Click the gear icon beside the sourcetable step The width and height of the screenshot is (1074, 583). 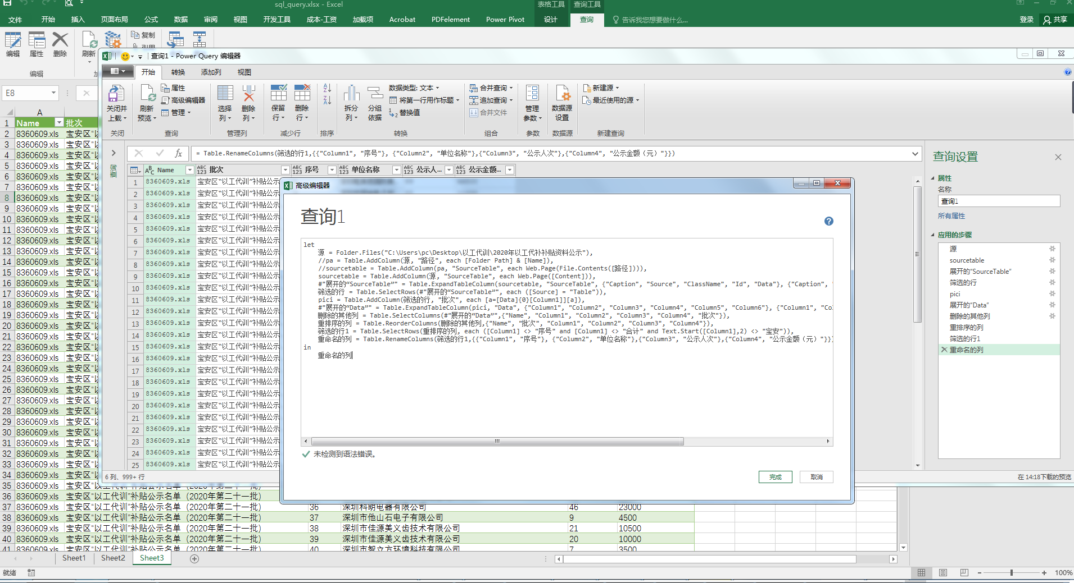[1052, 260]
